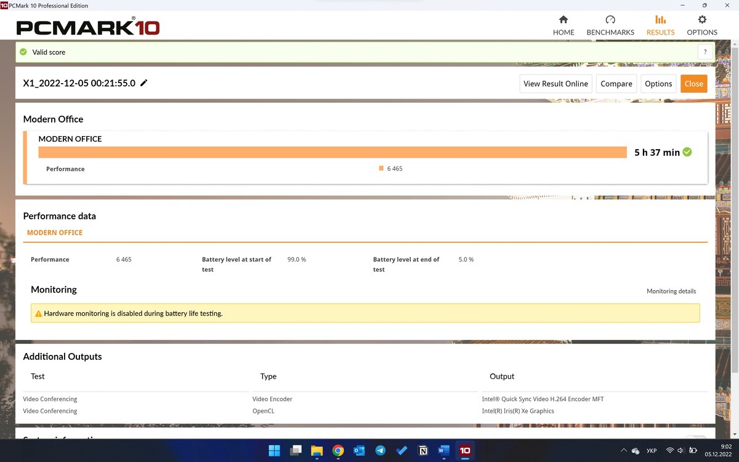Open the clock and date showing 9:02
The height and width of the screenshot is (462, 739).
717,451
